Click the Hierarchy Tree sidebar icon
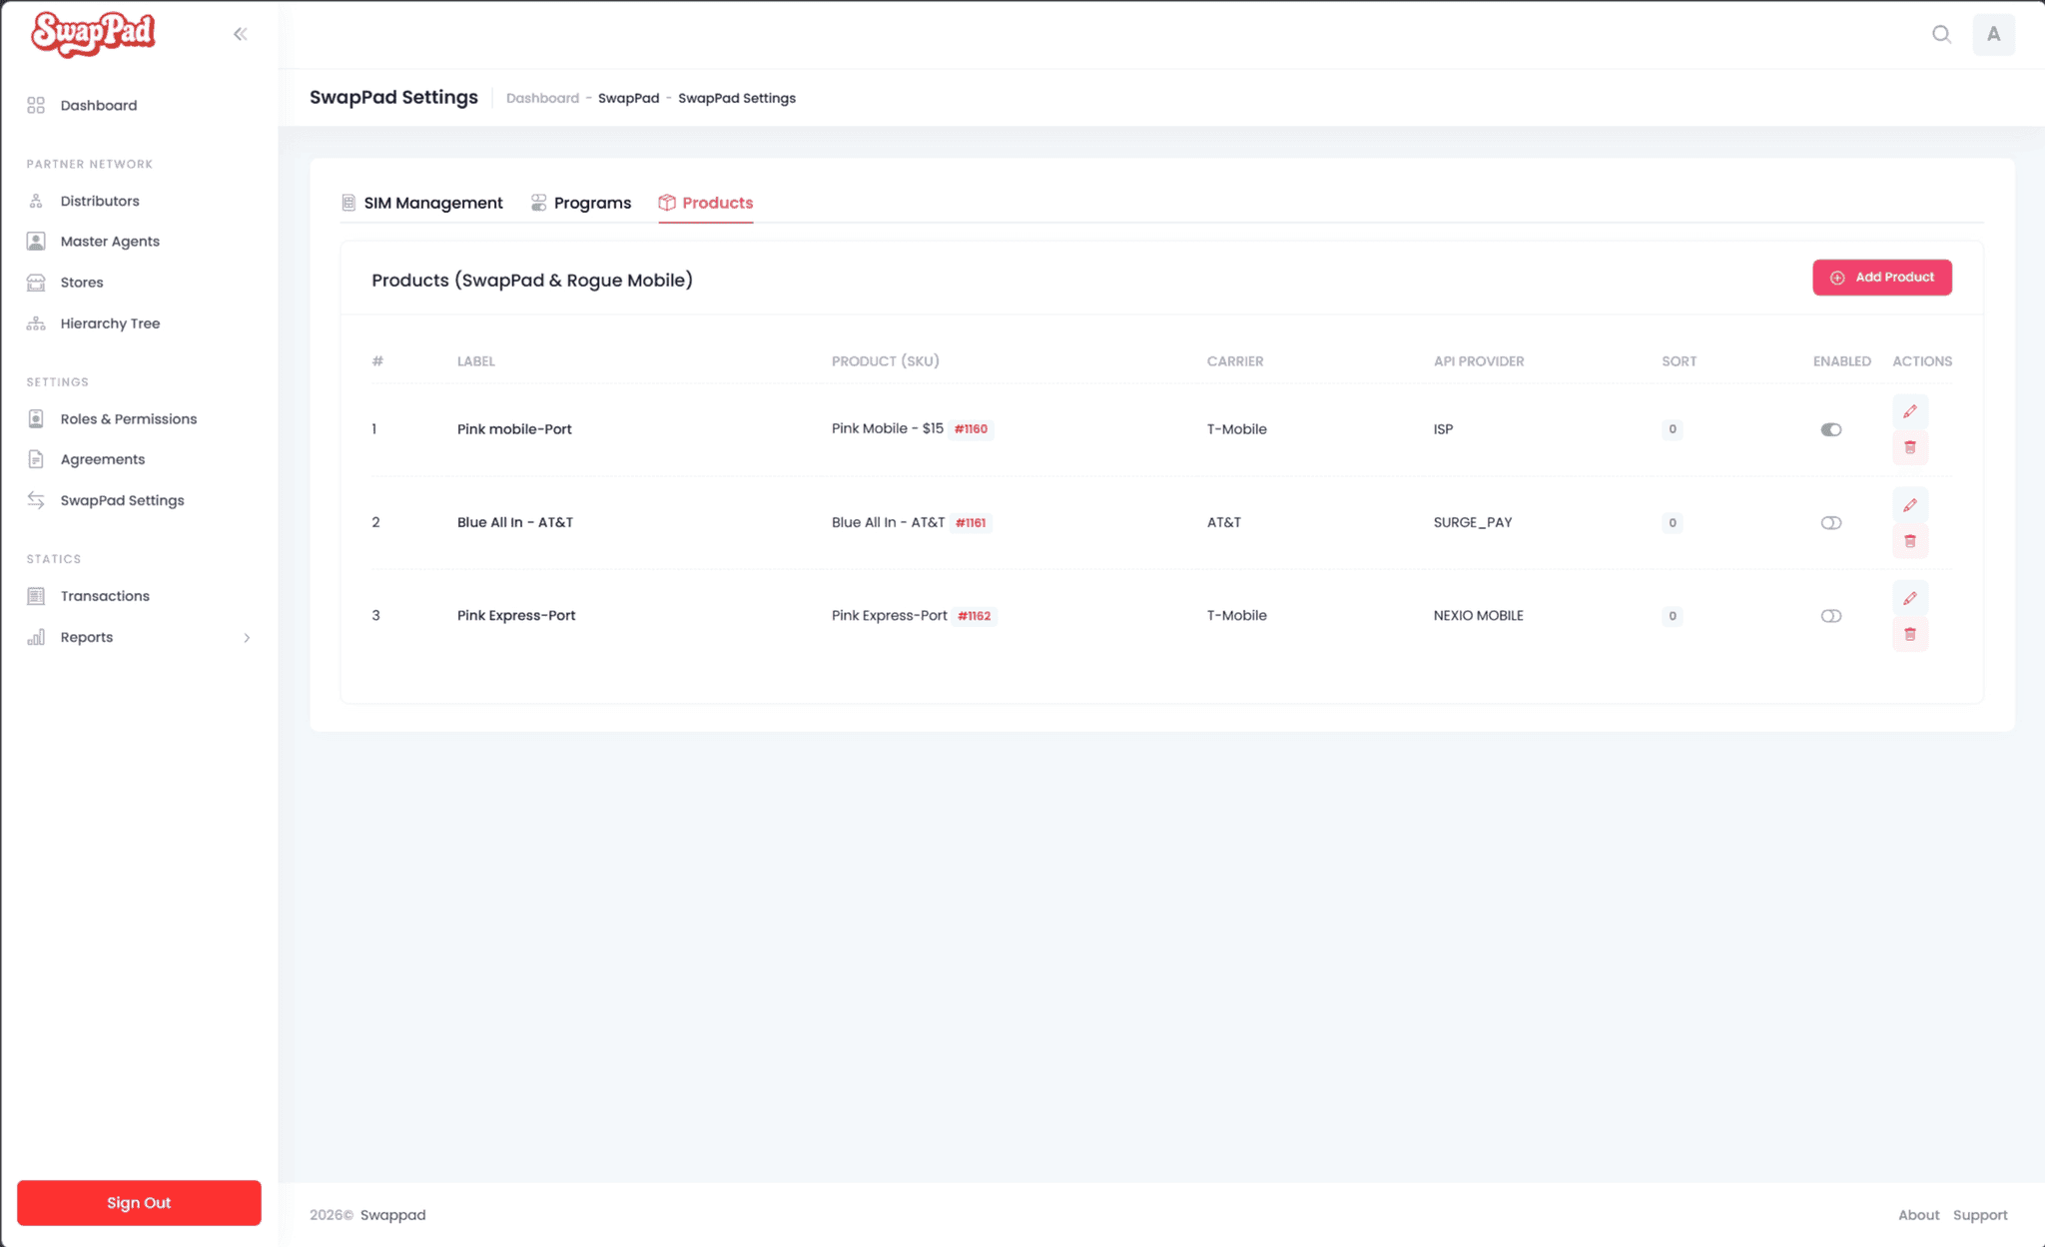2045x1247 pixels. click(36, 323)
